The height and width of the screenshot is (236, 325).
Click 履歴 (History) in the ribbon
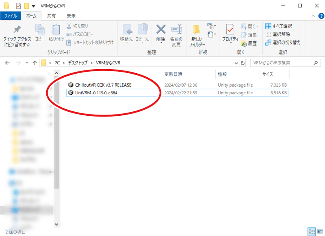click(249, 43)
